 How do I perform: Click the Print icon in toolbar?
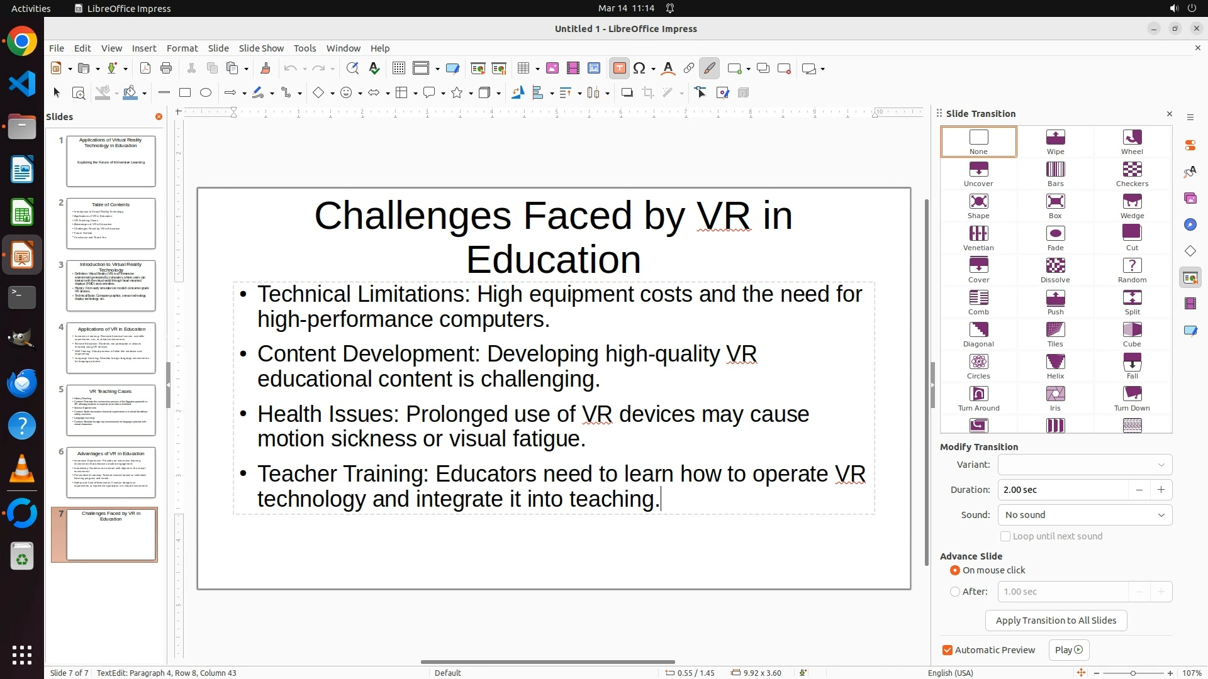pyautogui.click(x=166, y=69)
